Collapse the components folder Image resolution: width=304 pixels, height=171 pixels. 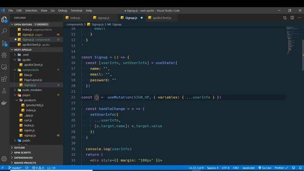(30, 70)
